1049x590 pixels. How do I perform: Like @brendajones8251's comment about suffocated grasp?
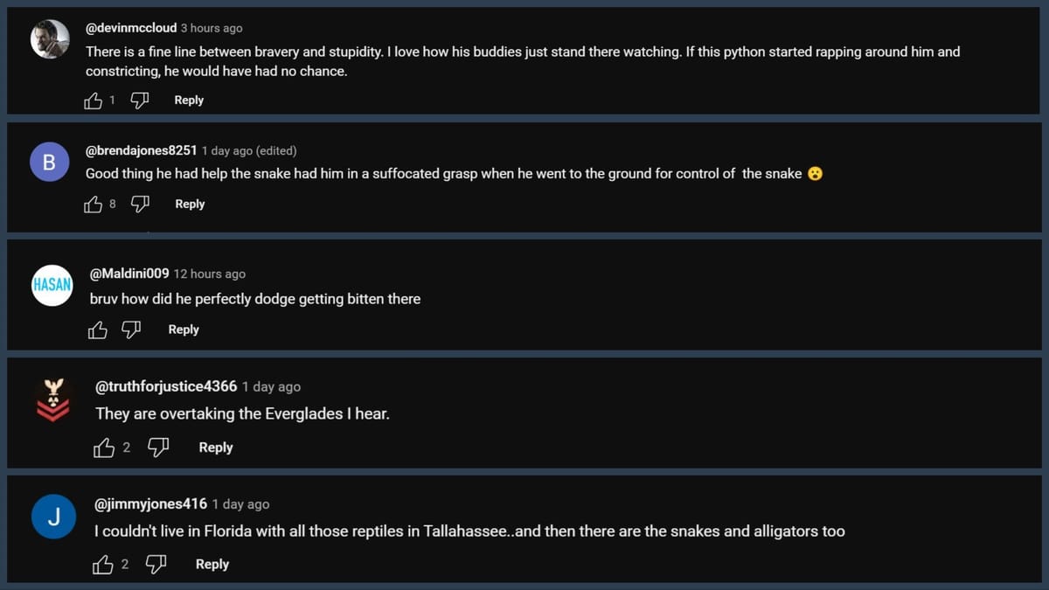click(x=94, y=205)
